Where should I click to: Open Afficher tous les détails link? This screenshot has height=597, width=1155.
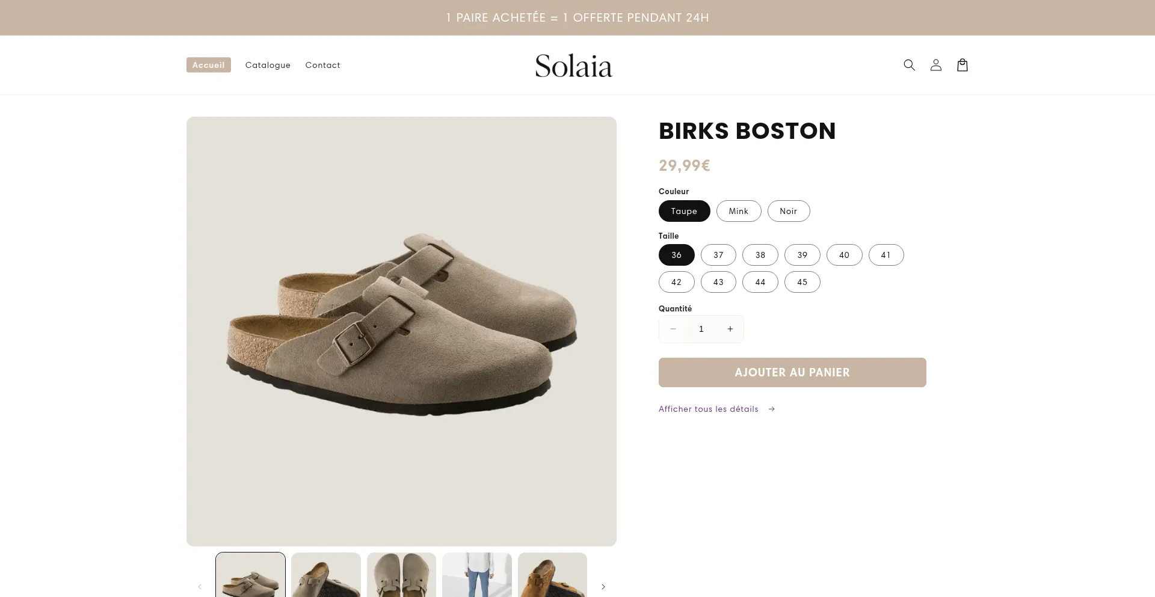coord(708,409)
